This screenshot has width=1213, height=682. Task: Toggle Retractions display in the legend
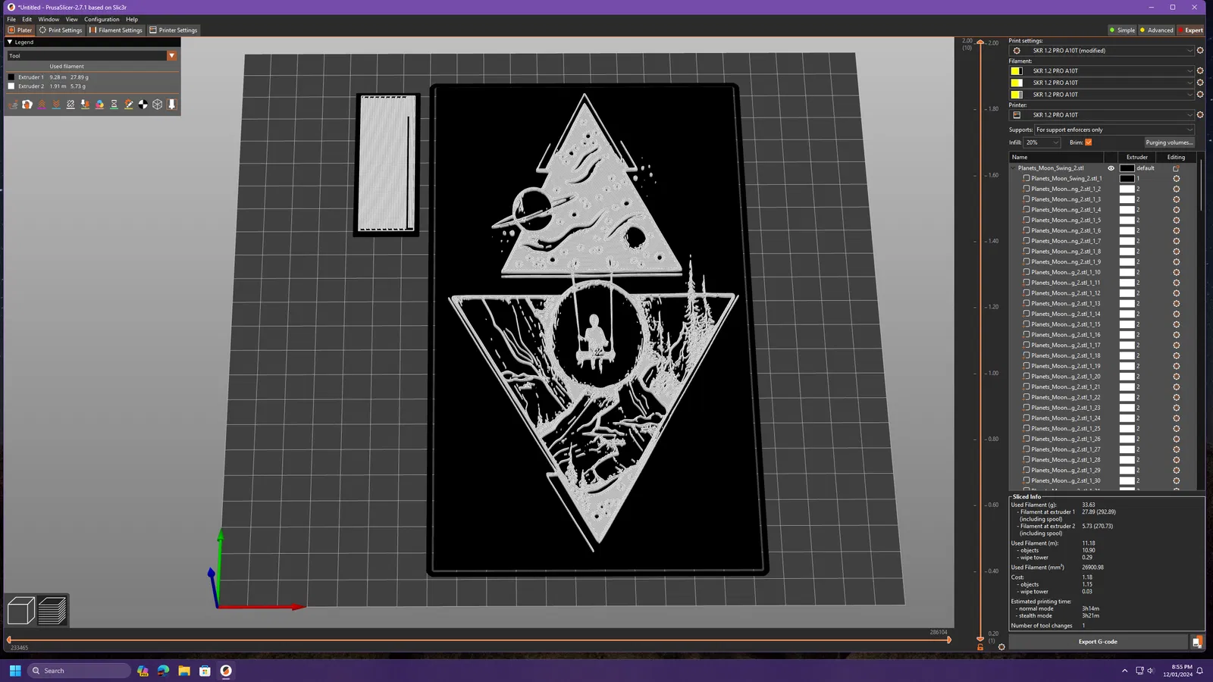(42, 105)
